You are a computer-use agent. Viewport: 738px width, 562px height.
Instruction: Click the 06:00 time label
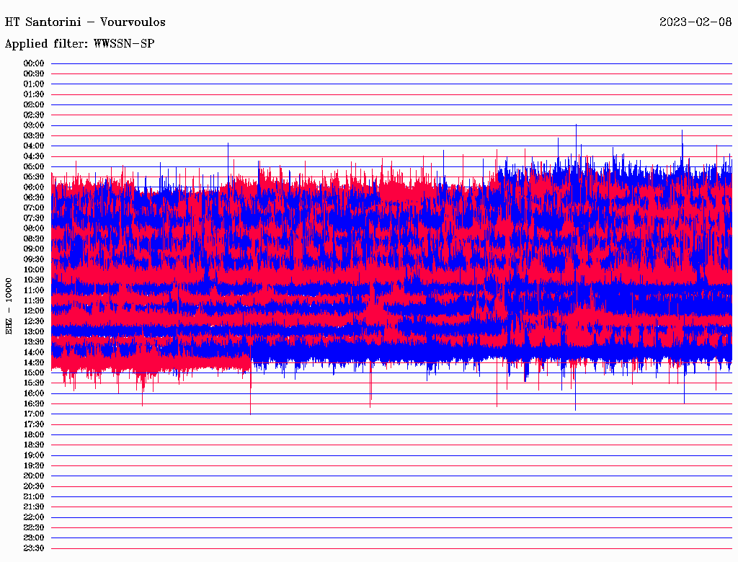point(34,187)
